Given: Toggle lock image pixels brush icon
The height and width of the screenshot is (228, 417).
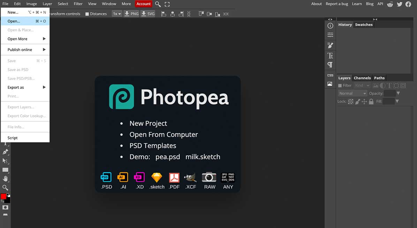Looking at the screenshot, I should [358, 101].
